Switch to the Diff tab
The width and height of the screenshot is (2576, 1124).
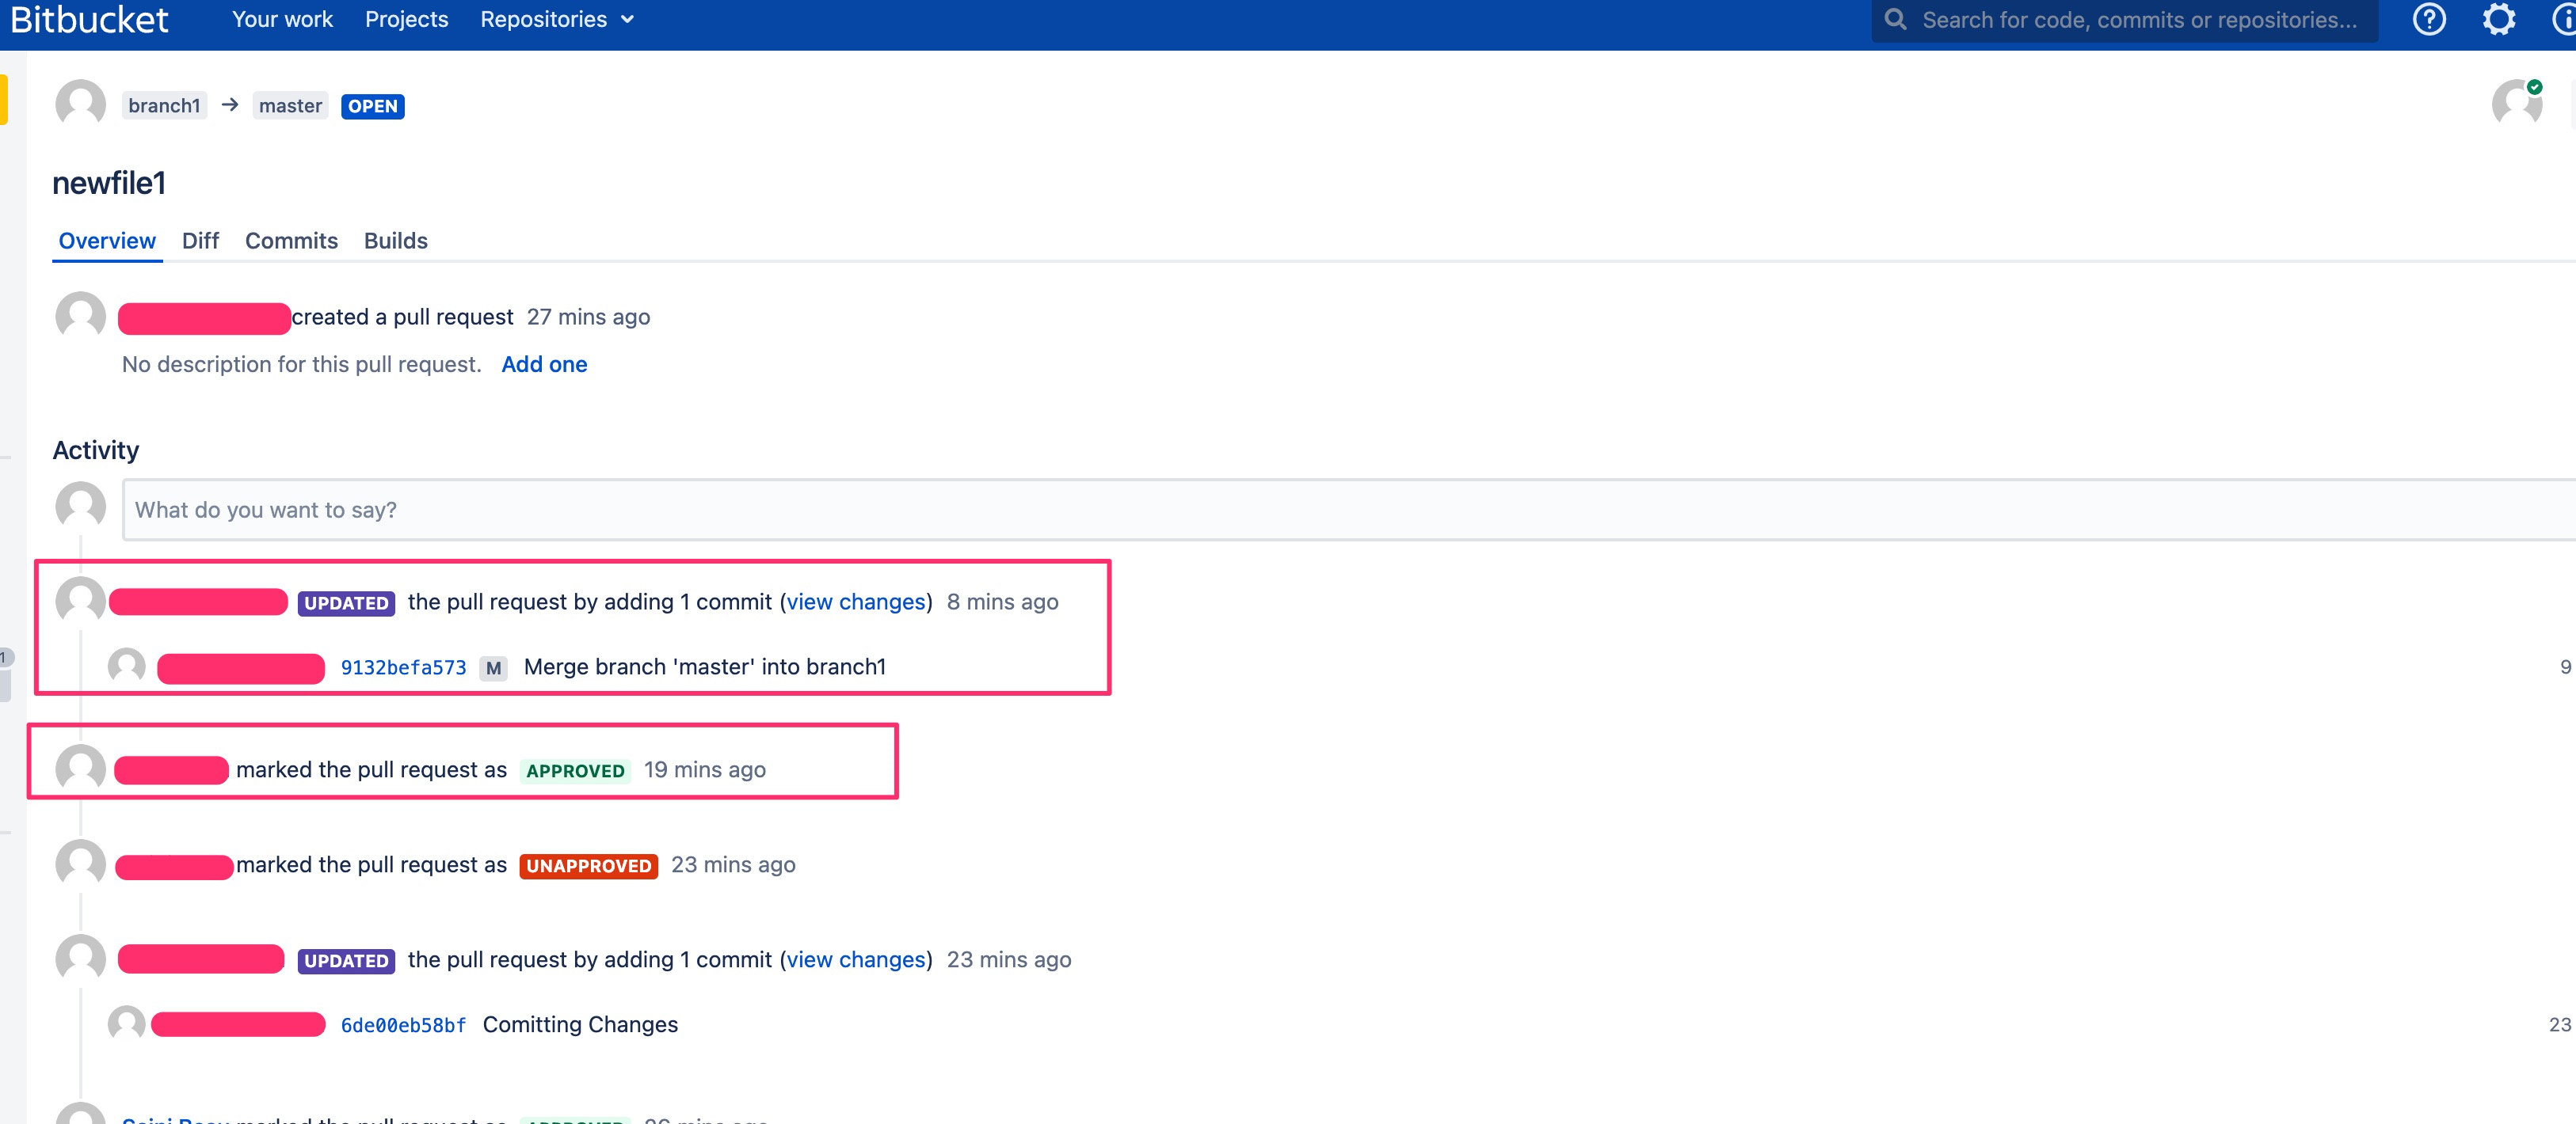coord(200,241)
